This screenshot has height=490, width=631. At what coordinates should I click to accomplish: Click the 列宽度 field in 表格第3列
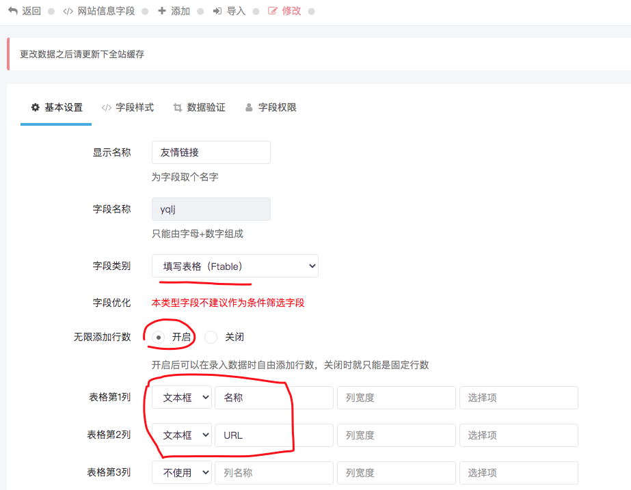tap(397, 473)
